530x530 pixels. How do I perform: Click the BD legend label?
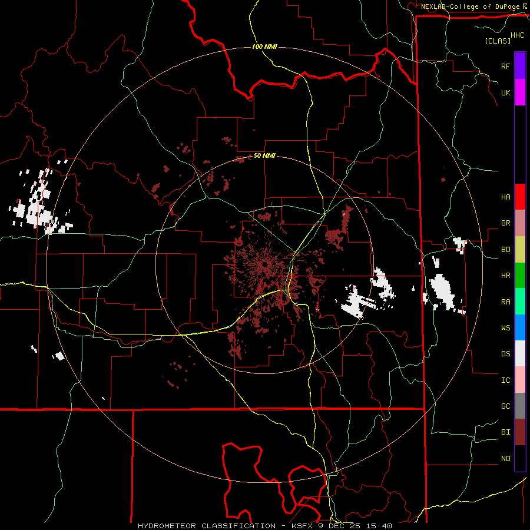tap(505, 250)
